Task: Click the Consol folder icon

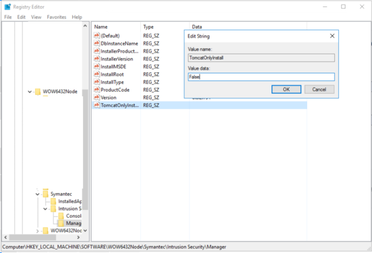Action: tap(61, 216)
